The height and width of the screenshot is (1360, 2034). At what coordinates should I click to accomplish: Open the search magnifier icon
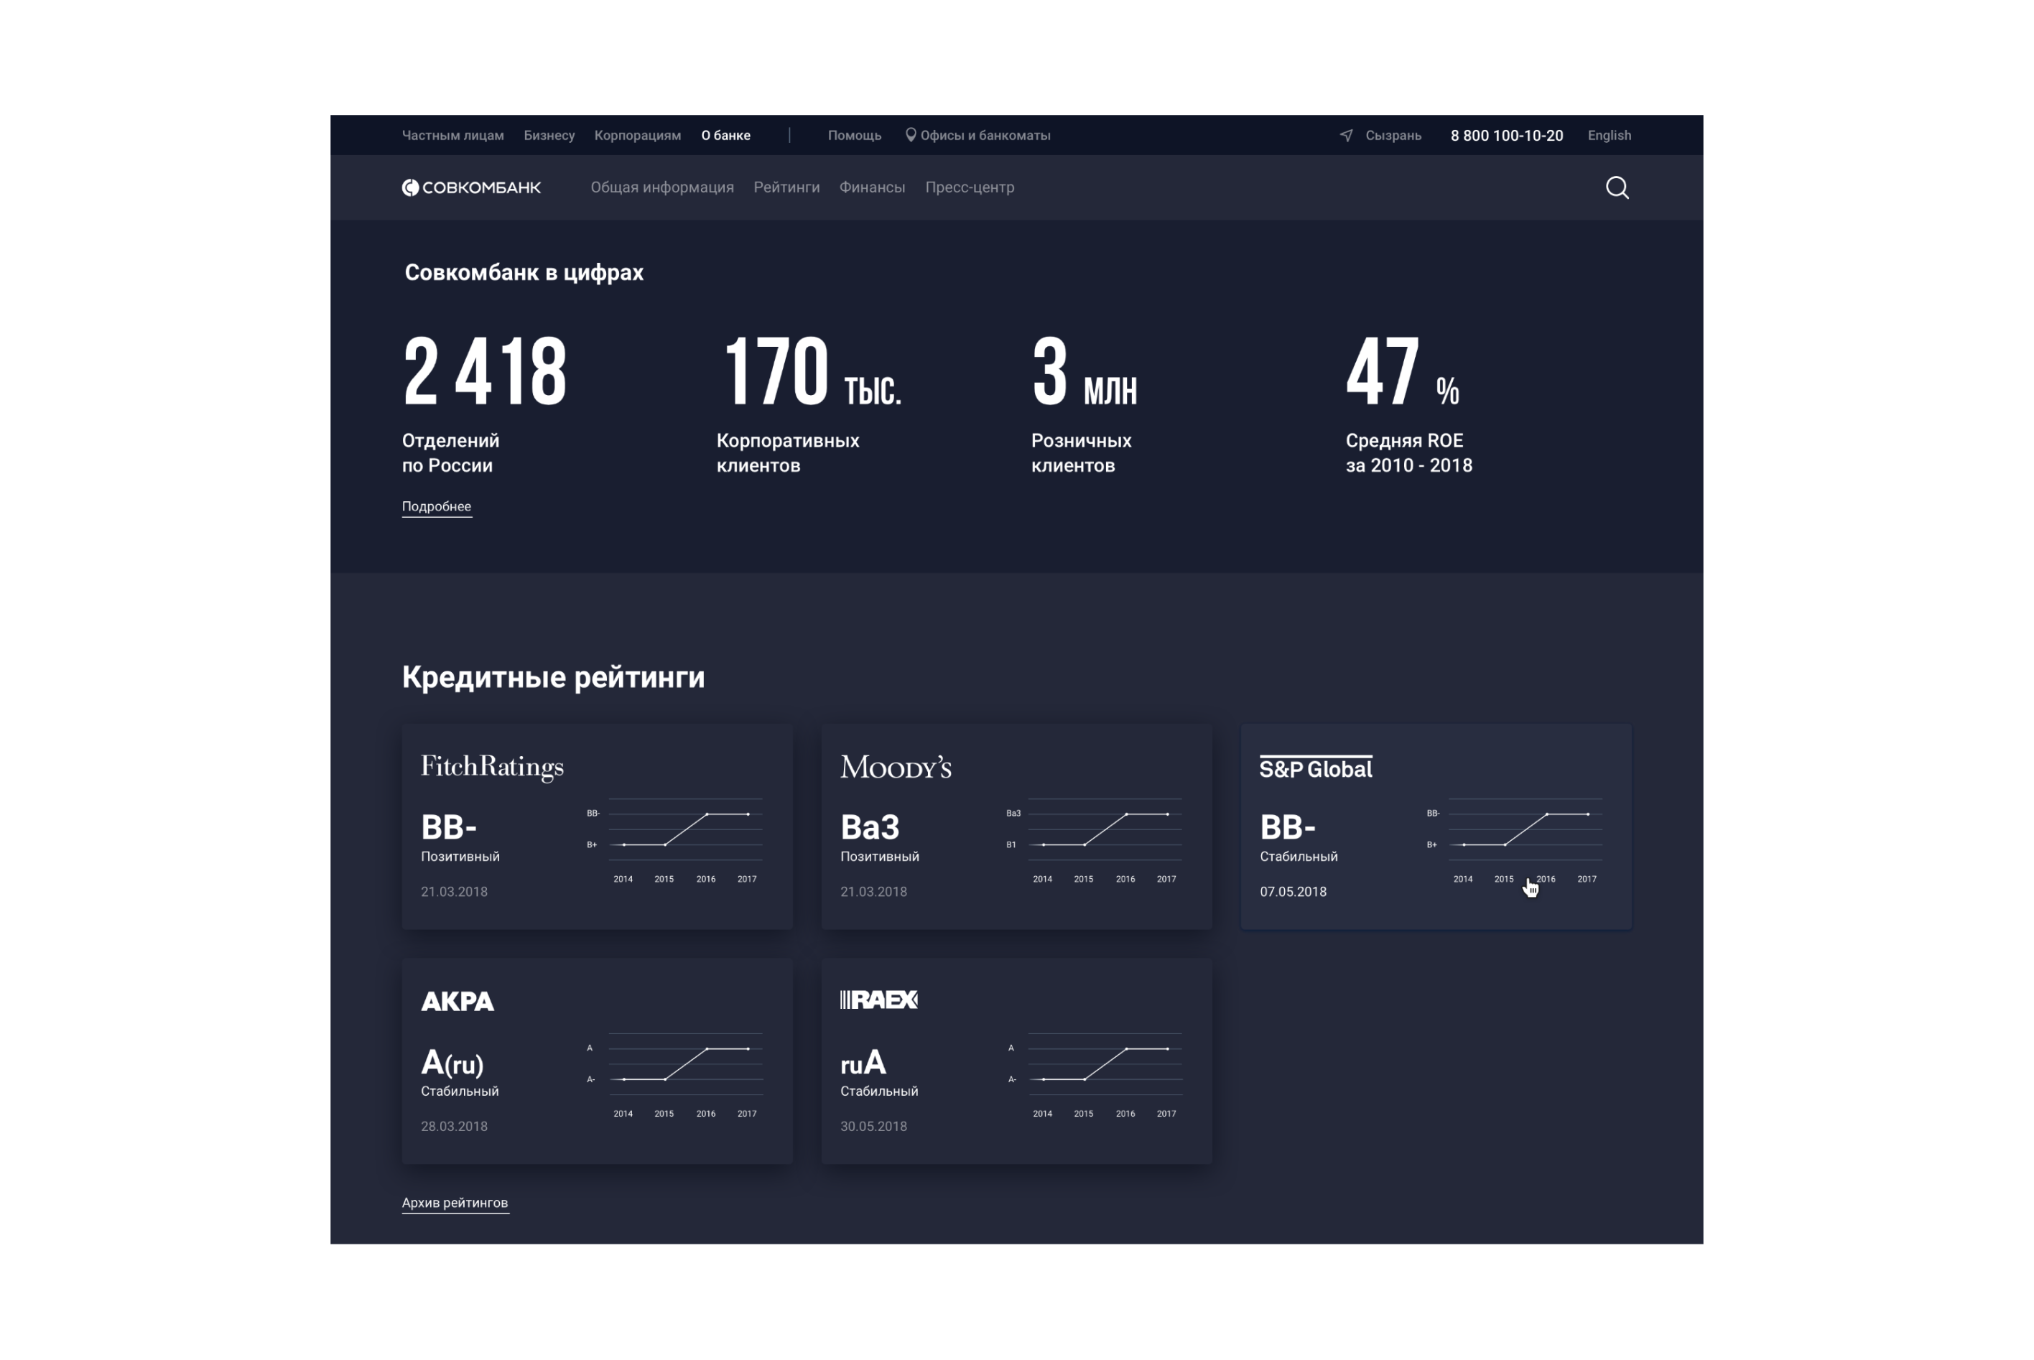click(x=1617, y=187)
